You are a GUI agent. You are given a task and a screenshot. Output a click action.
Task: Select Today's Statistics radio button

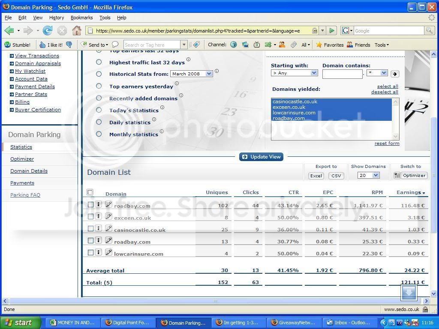99,110
